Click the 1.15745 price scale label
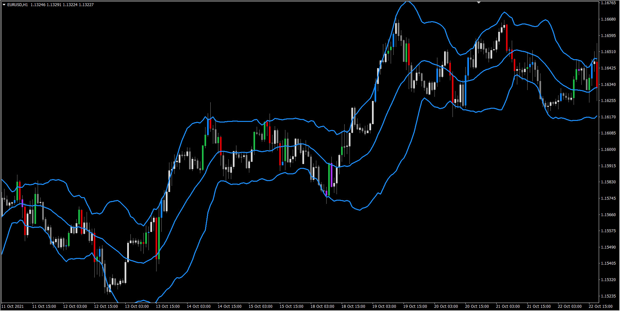 608,198
